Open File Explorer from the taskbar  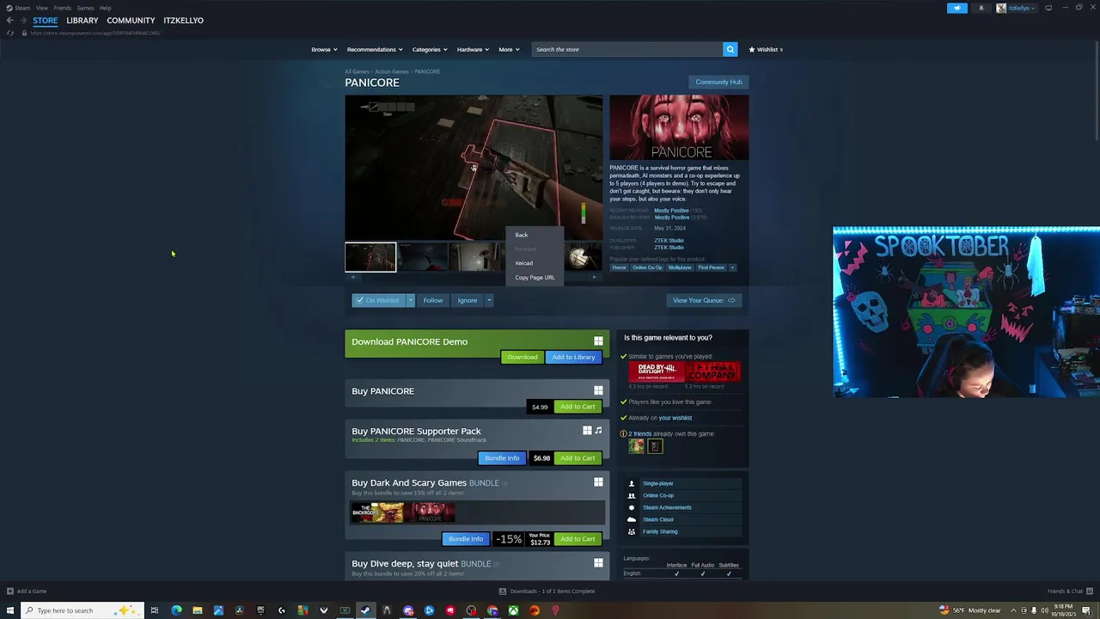pos(197,610)
